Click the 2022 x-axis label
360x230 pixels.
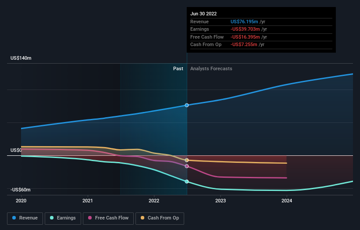(x=154, y=201)
